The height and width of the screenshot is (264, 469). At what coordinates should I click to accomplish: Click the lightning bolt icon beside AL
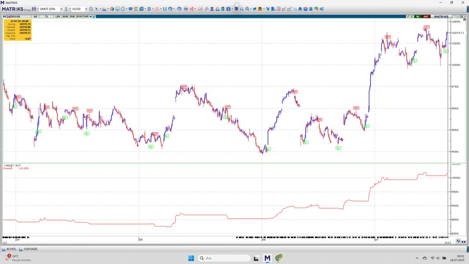pos(408,16)
